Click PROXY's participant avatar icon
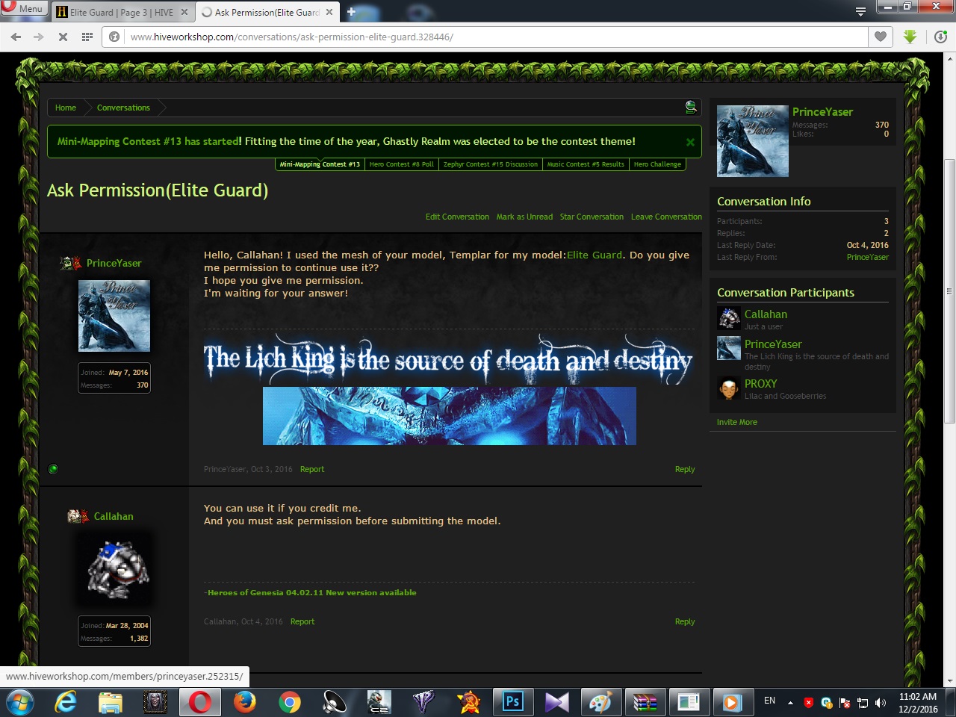The image size is (956, 717). pos(729,388)
